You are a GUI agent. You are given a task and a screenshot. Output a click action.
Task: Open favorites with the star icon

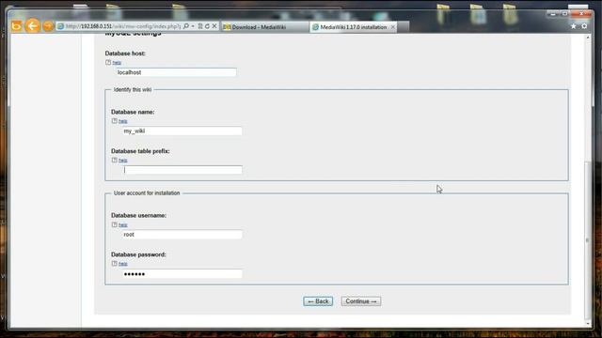point(573,26)
